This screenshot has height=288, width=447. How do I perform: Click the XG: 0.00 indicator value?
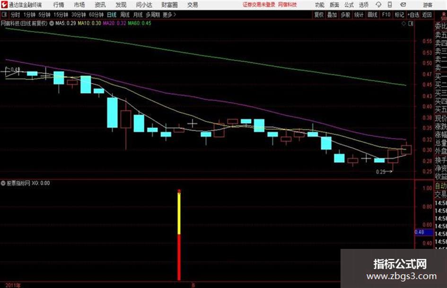coord(41,183)
